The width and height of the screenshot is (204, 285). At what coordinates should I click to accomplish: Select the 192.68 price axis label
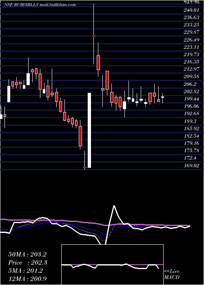click(191, 114)
